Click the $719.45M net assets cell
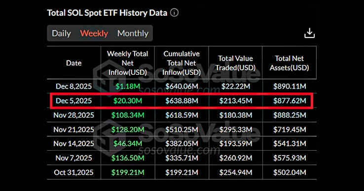The width and height of the screenshot is (364, 191). (x=290, y=129)
